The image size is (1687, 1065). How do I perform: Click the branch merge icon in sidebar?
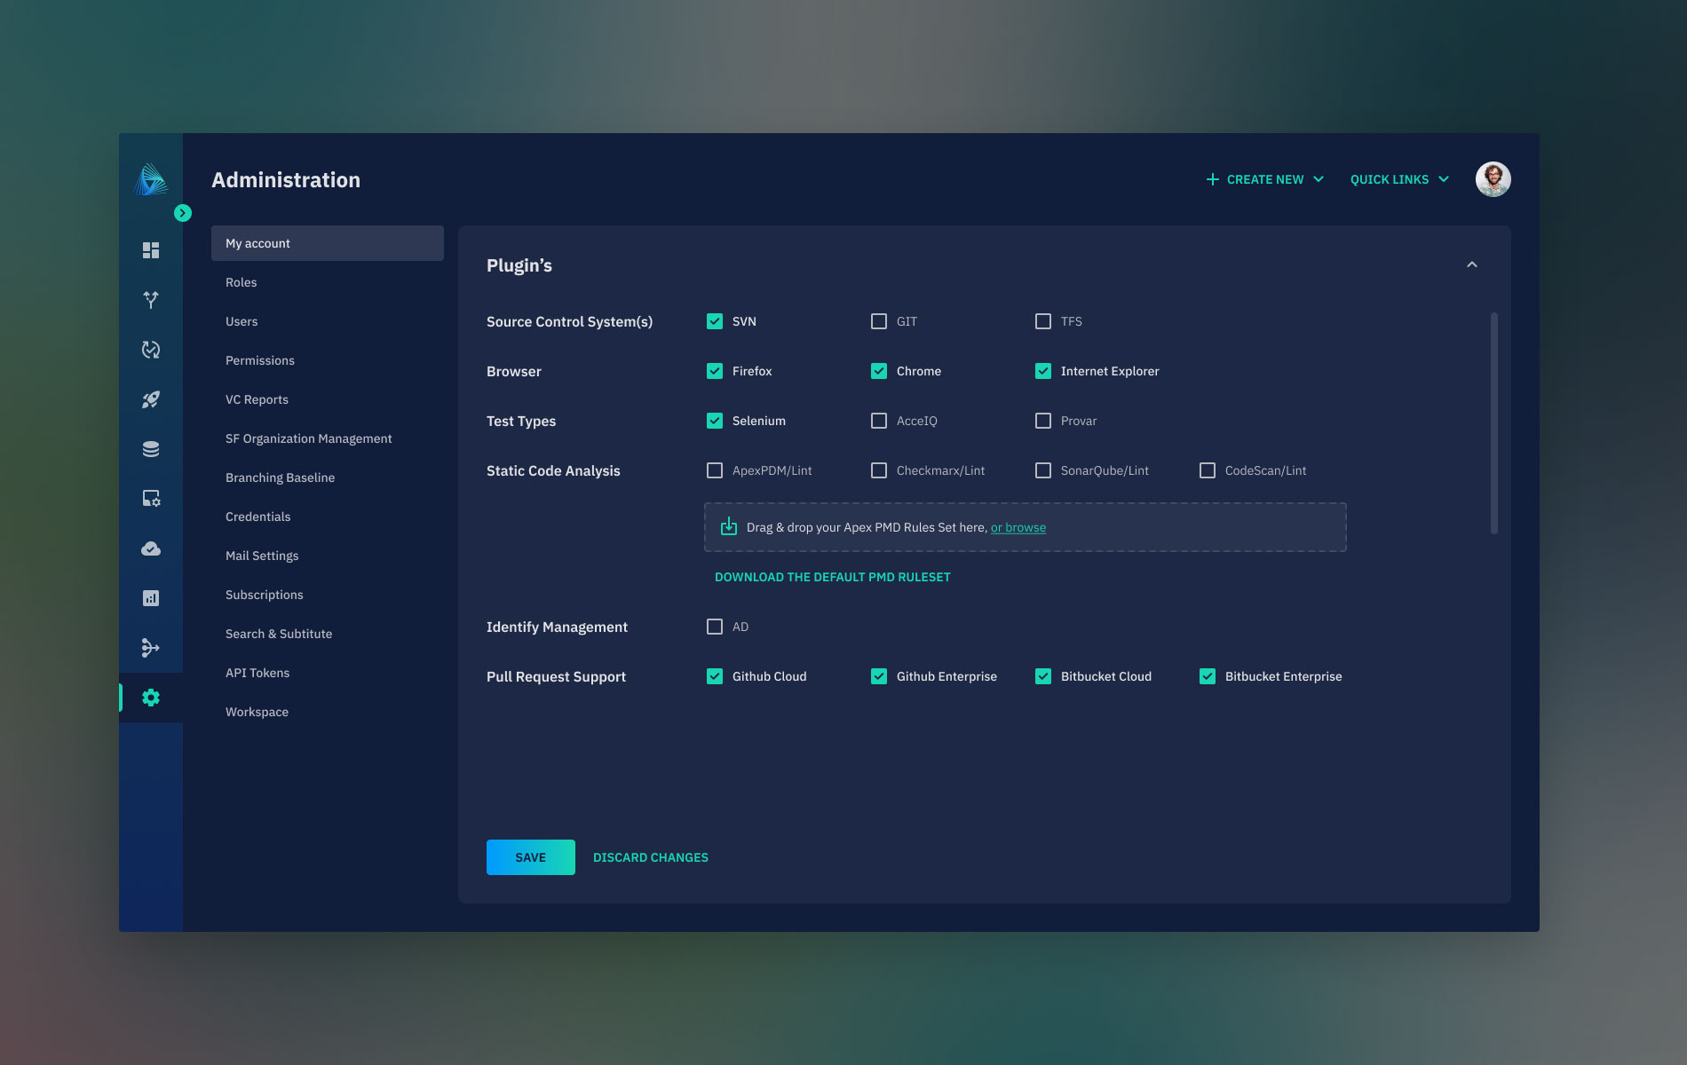(x=151, y=300)
